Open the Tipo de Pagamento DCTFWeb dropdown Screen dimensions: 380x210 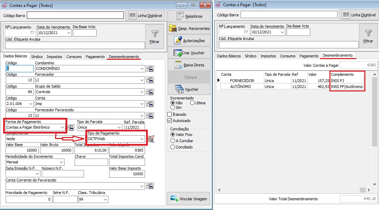click(x=142, y=139)
